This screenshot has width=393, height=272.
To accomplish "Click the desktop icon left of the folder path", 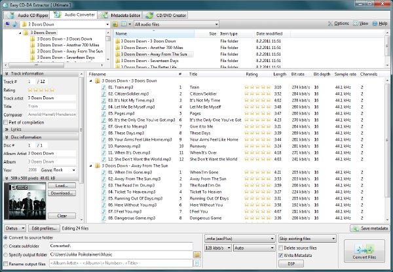I will tap(7, 24).
